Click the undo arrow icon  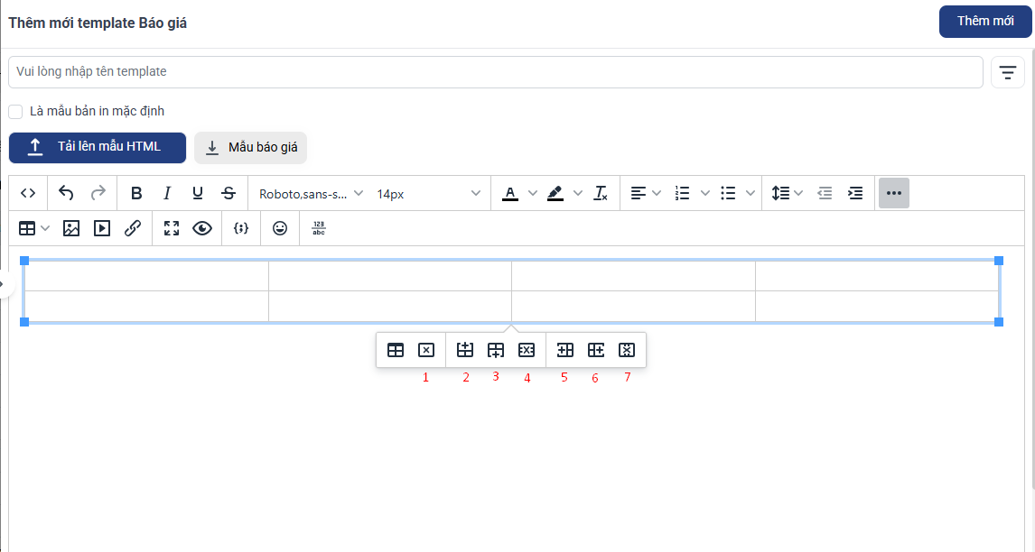(66, 193)
